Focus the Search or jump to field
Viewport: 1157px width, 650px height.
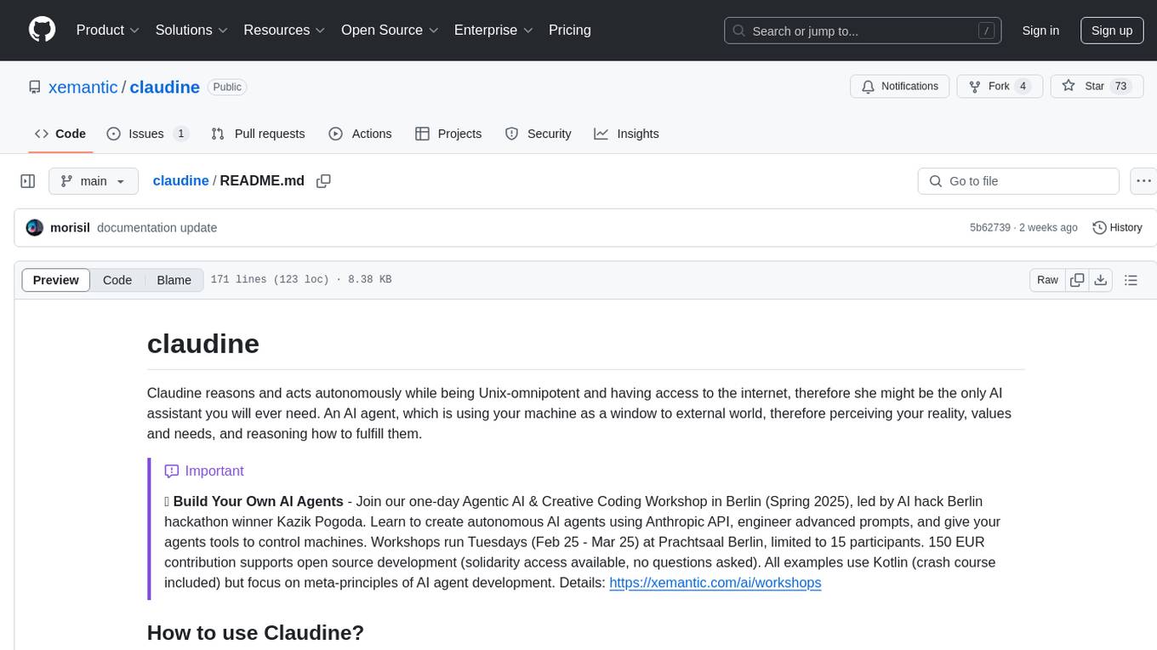pyautogui.click(x=864, y=31)
